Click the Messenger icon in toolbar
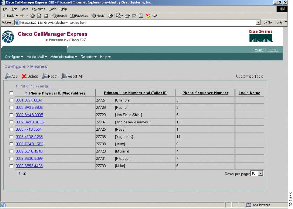The image size is (293, 209). pos(148,16)
